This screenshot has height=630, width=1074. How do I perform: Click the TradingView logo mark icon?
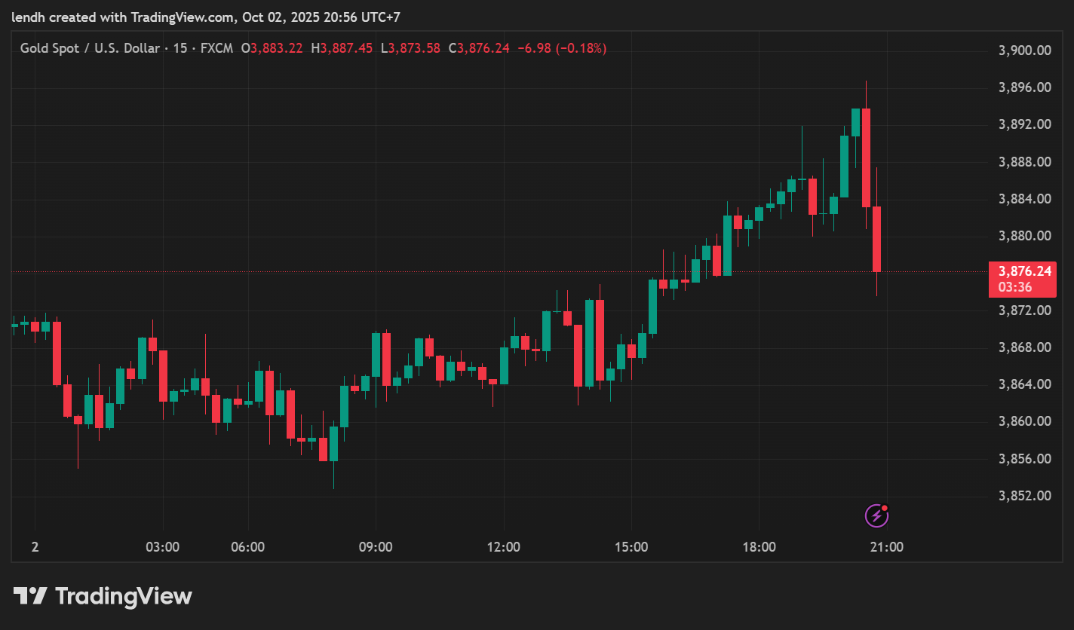tap(31, 596)
